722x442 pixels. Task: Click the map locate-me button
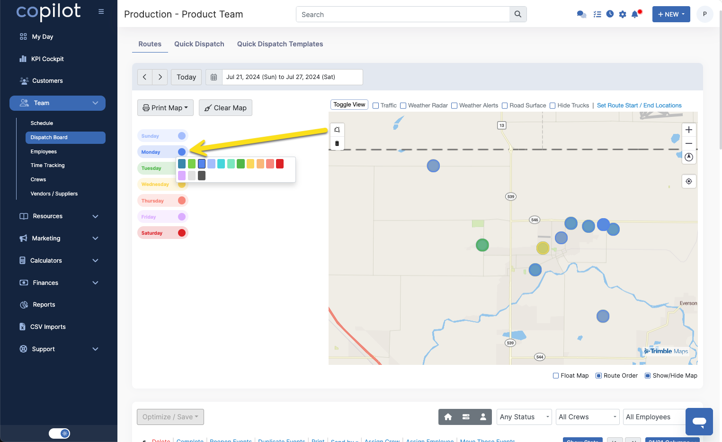(689, 181)
